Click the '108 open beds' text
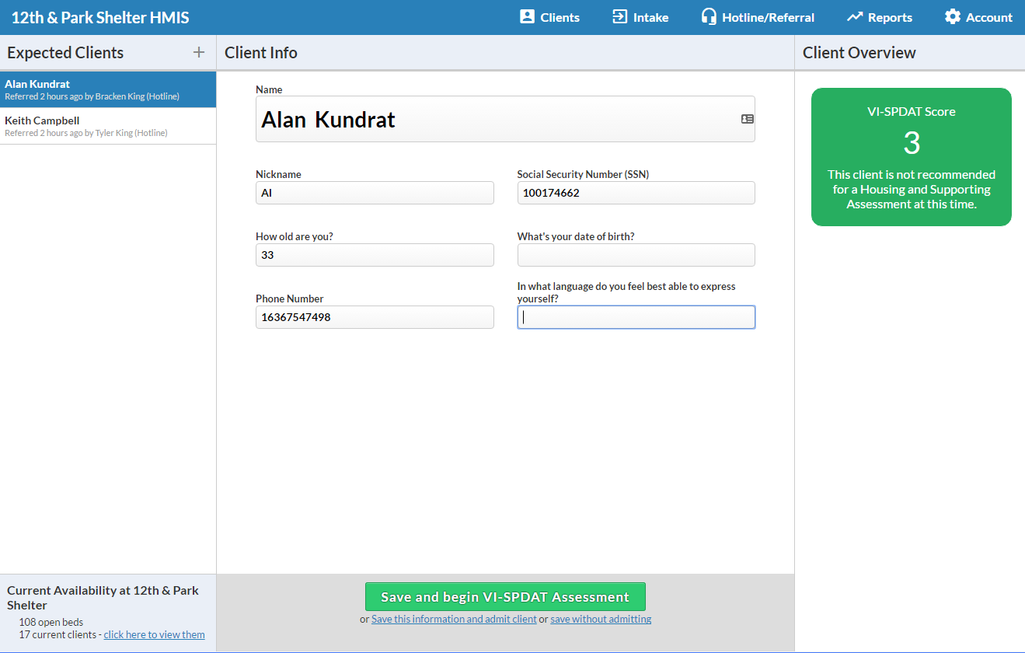The width and height of the screenshot is (1025, 653). pyautogui.click(x=51, y=622)
